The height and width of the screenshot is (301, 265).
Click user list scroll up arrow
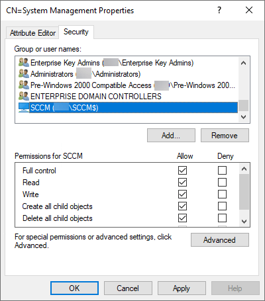(x=244, y=63)
